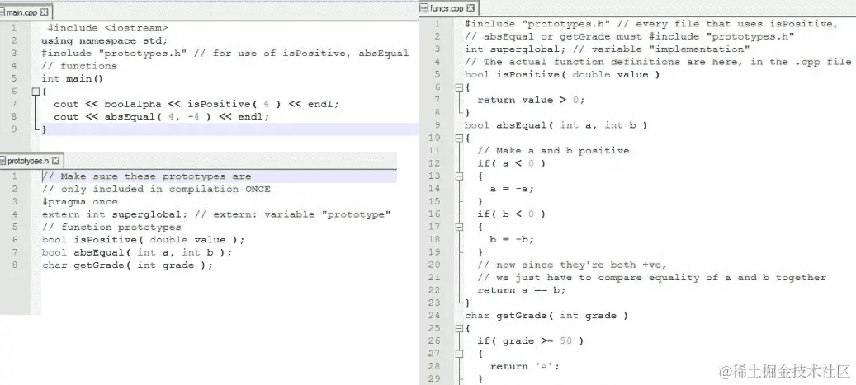
Task: Click the 'int superglobal;' definition in funcs.cpp
Action: (x=607, y=49)
